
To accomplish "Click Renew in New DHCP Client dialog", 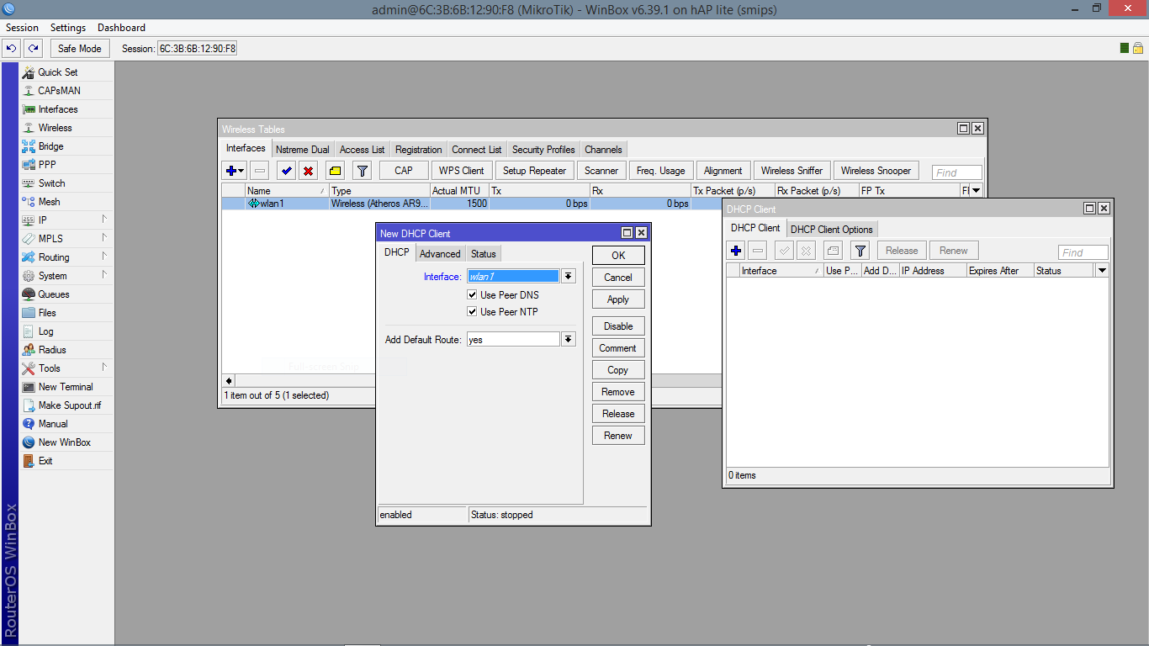I will [618, 436].
